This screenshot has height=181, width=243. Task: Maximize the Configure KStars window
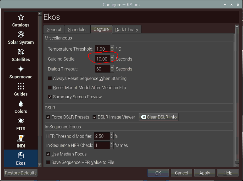232,5
